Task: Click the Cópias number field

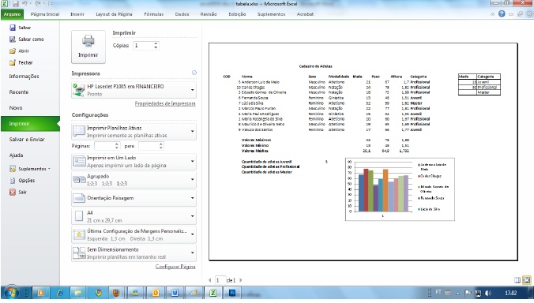Action: click(143, 46)
